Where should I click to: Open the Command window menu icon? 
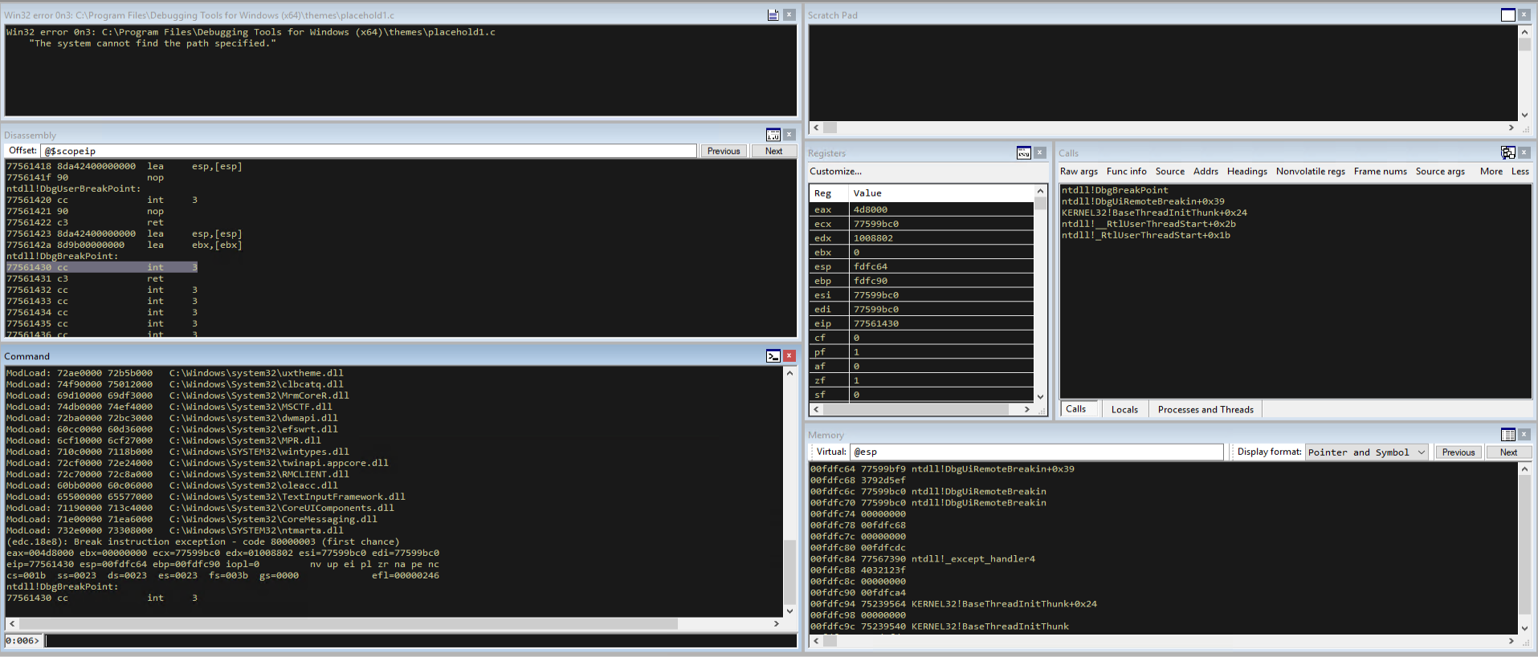coord(773,356)
